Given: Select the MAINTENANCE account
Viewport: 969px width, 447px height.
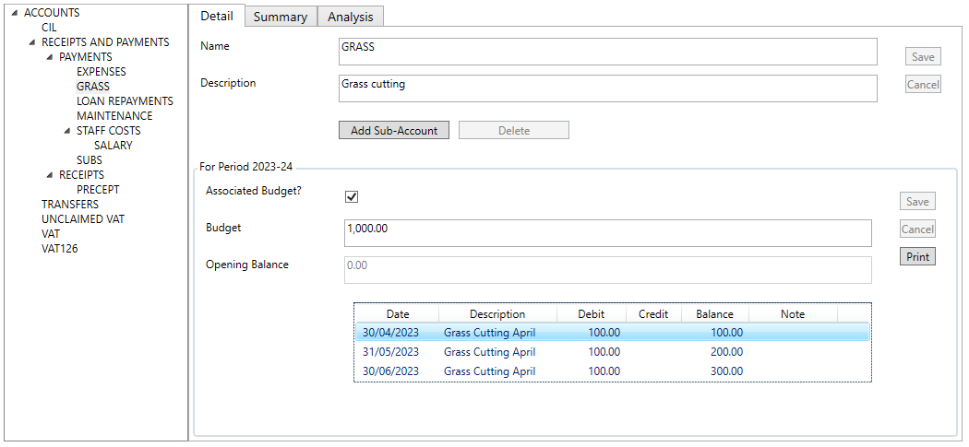Looking at the screenshot, I should 114,116.
